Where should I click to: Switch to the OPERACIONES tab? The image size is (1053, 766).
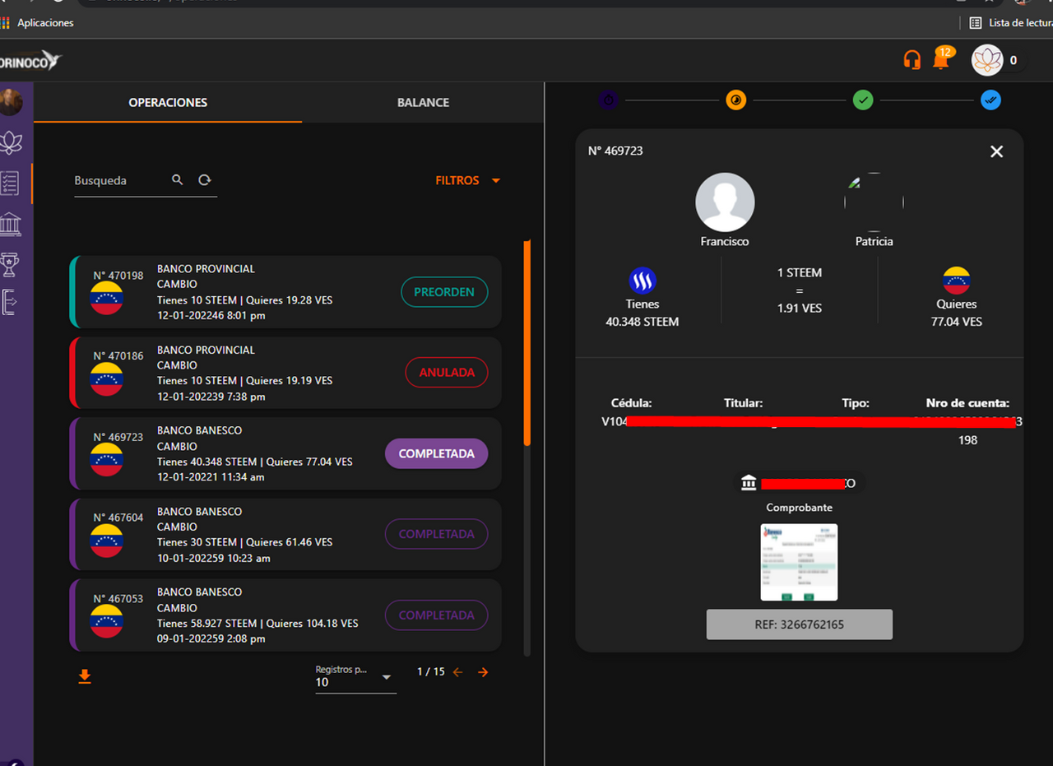pyautogui.click(x=168, y=102)
